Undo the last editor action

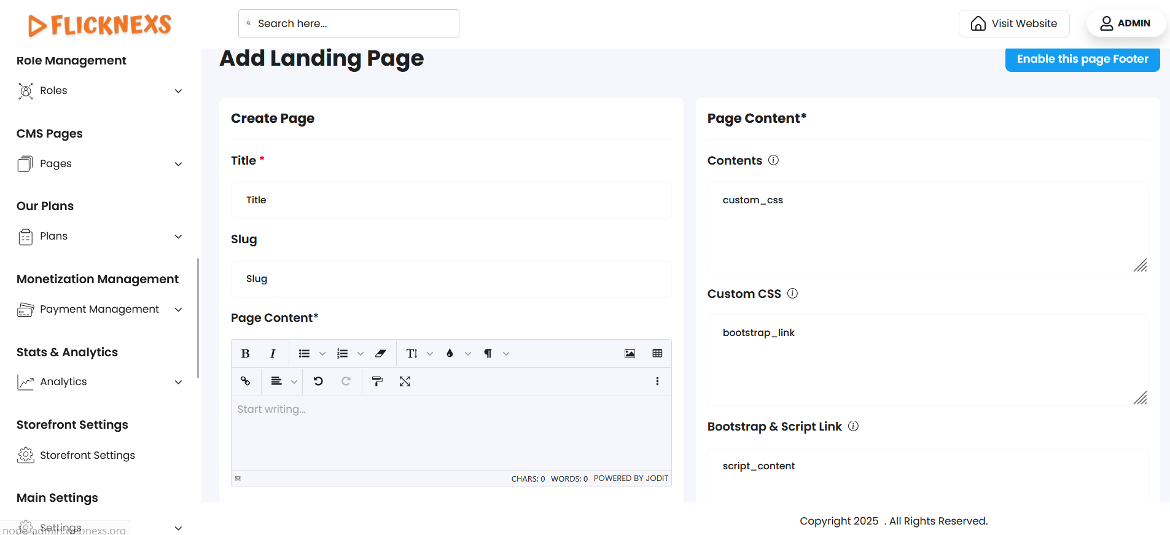coord(318,381)
